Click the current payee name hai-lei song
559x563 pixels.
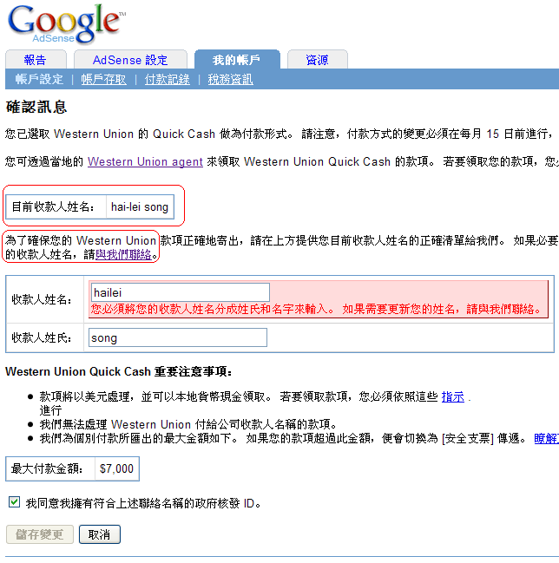pyautogui.click(x=140, y=207)
